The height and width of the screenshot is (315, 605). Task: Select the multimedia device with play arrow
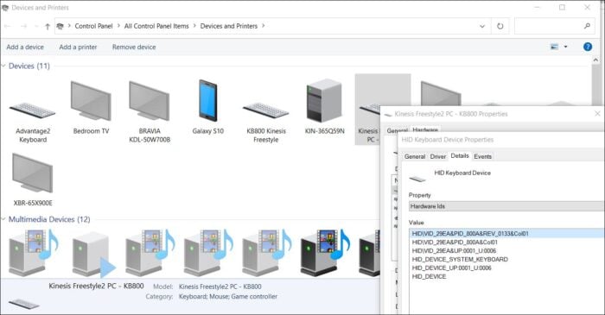click(93, 254)
